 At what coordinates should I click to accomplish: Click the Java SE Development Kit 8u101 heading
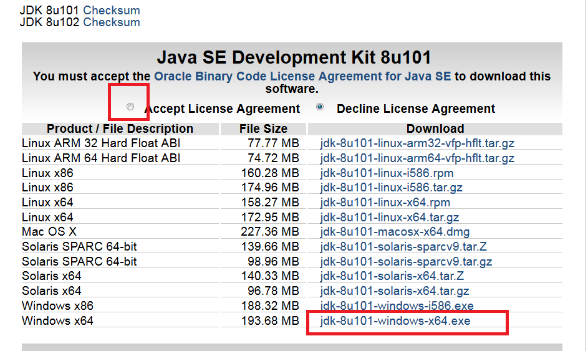click(294, 57)
